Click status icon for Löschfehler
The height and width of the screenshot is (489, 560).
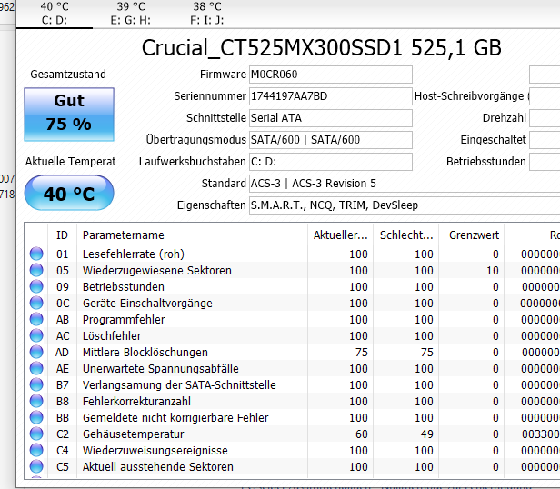point(36,335)
